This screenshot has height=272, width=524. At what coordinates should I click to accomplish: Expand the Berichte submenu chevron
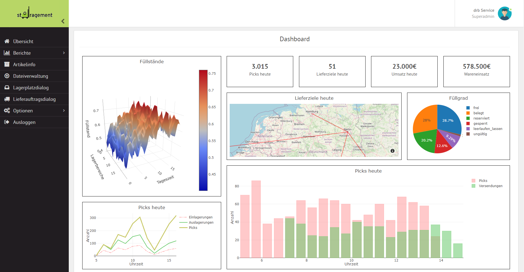[64, 53]
